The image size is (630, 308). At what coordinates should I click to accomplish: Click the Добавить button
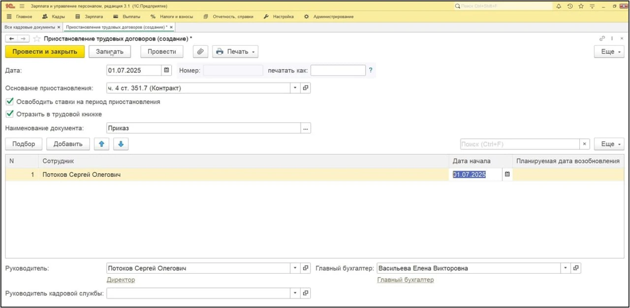click(68, 144)
